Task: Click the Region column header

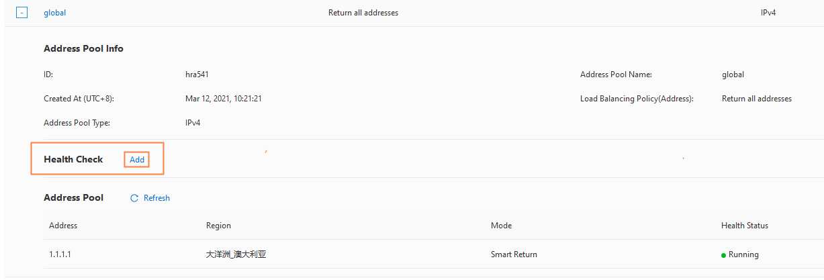Action: (218, 226)
